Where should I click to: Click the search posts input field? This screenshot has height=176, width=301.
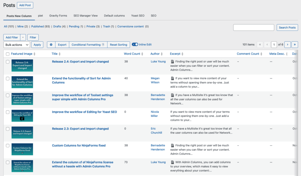(253, 28)
